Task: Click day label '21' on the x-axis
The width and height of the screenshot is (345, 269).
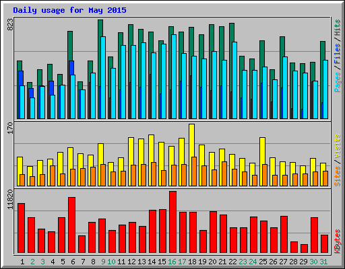Action: point(222,262)
